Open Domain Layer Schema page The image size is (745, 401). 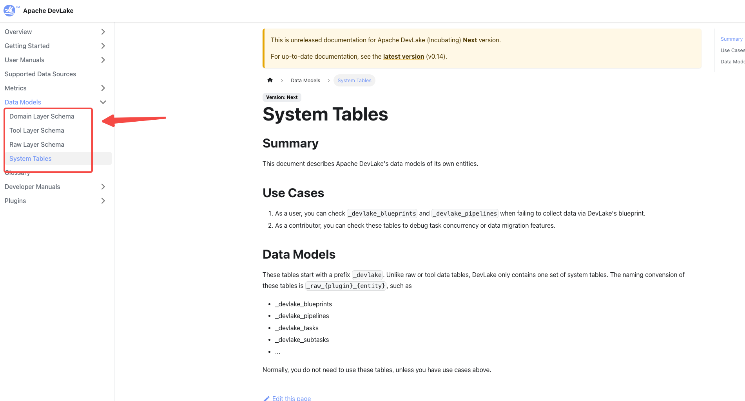[x=42, y=116]
